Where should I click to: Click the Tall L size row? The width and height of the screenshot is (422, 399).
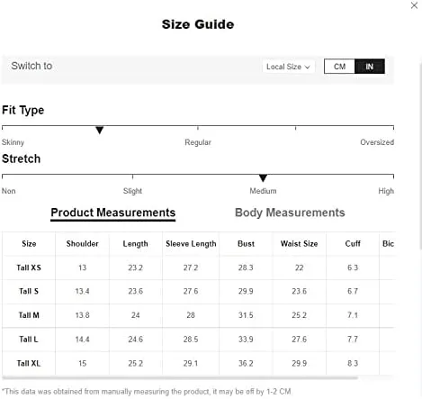[x=198, y=340]
